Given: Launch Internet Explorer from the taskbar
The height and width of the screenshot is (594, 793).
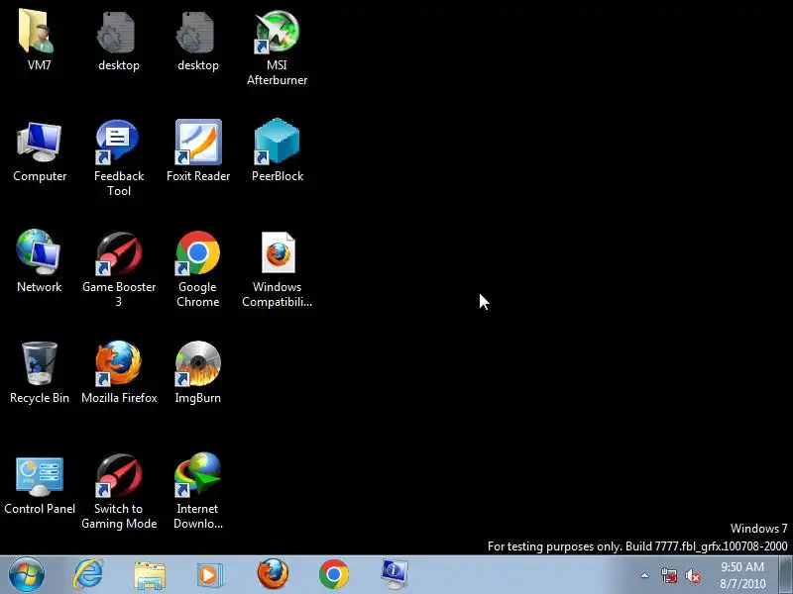Looking at the screenshot, I should (x=88, y=575).
